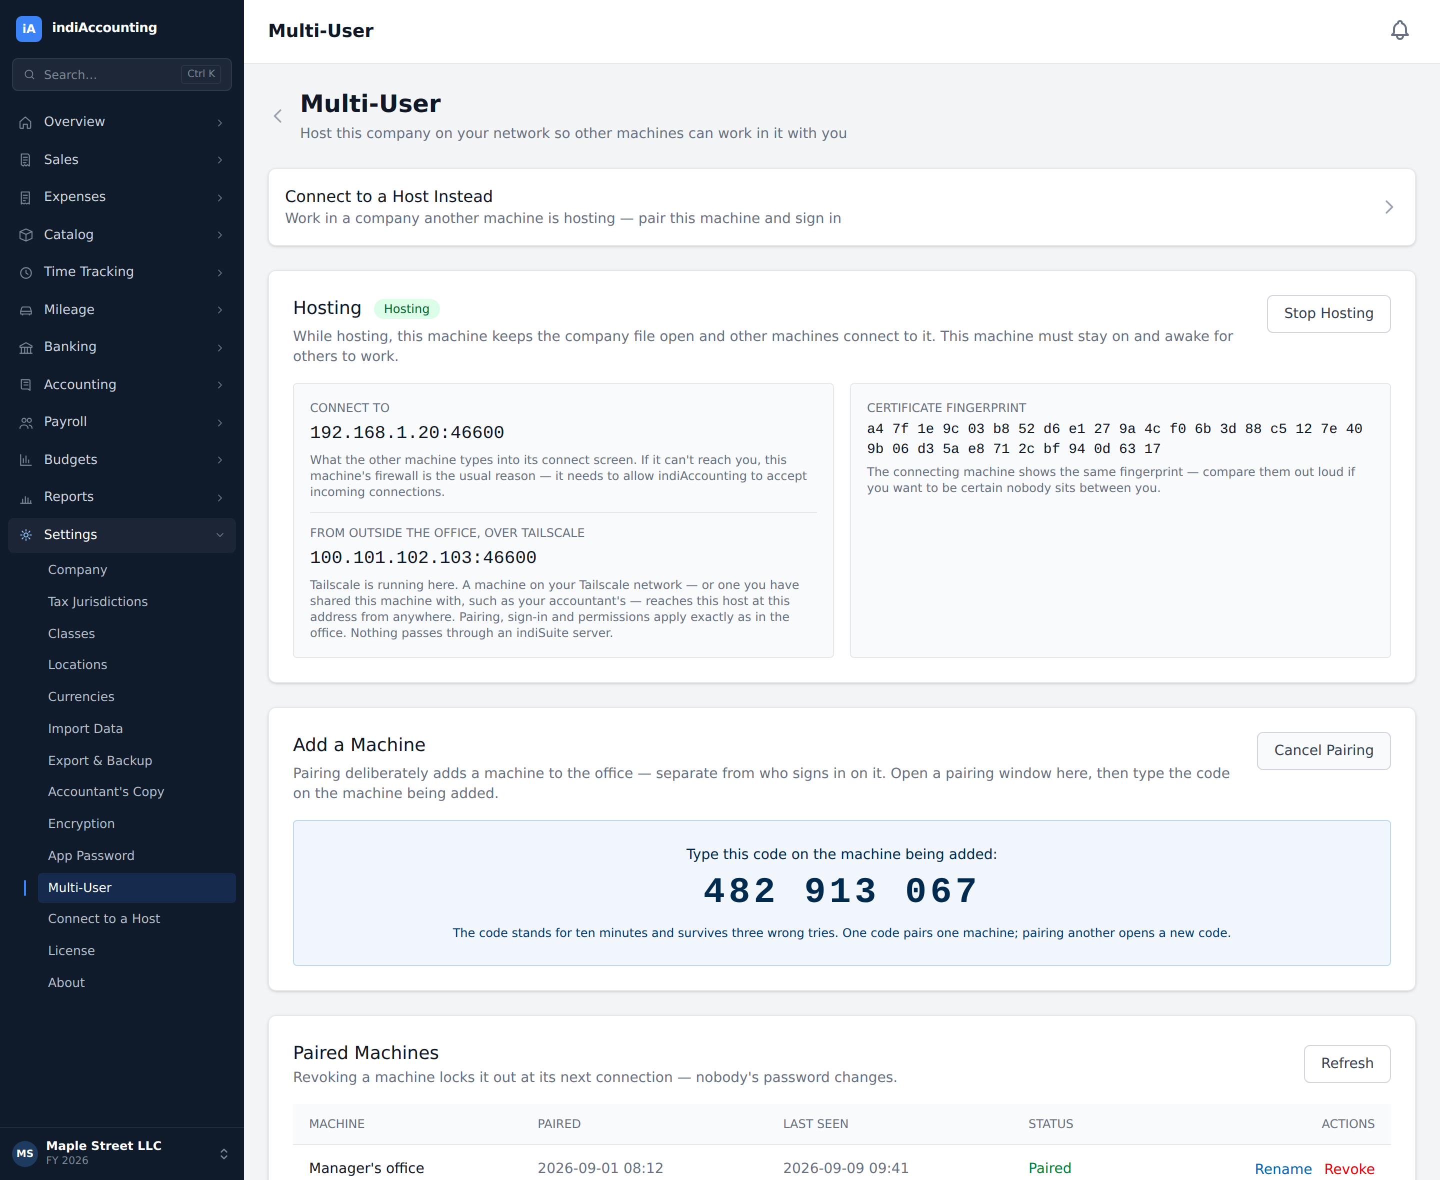Click the Cancel Pairing button
Image resolution: width=1440 pixels, height=1180 pixels.
(1323, 750)
